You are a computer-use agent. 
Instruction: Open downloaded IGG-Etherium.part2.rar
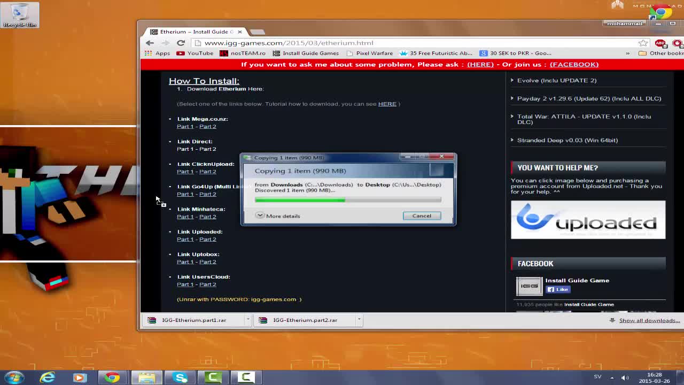304,320
